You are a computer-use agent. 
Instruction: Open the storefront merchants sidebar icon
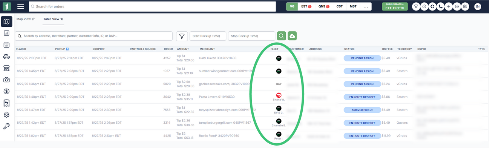6,68
